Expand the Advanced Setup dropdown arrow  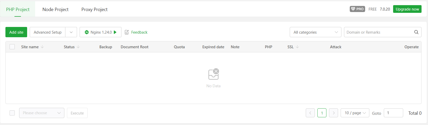(71, 32)
